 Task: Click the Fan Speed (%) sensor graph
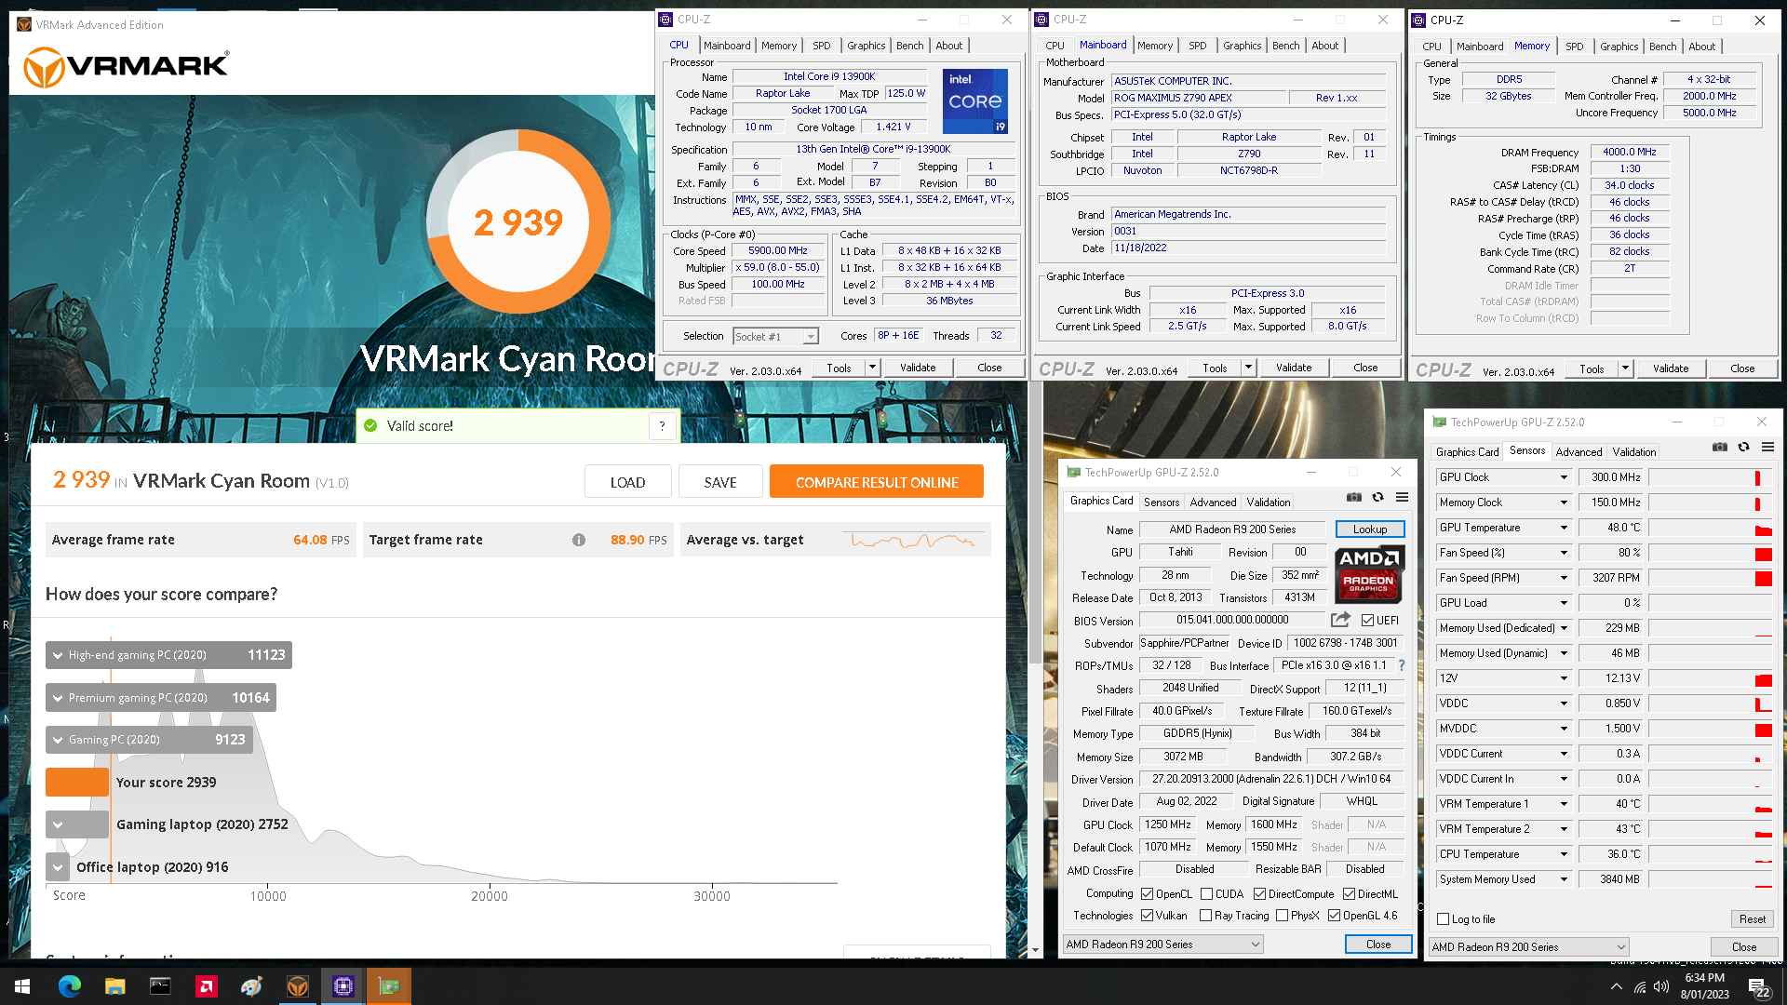click(1711, 553)
